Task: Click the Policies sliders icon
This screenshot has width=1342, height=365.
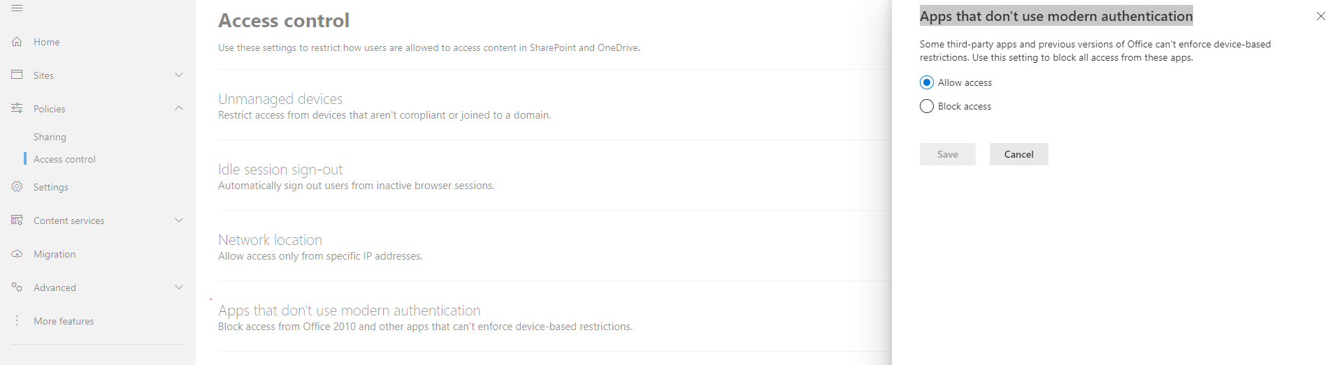Action: 17,108
